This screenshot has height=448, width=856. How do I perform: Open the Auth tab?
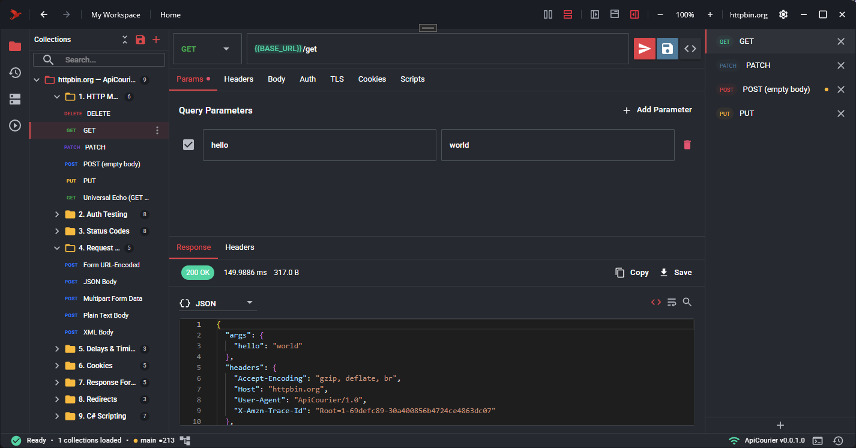point(308,79)
